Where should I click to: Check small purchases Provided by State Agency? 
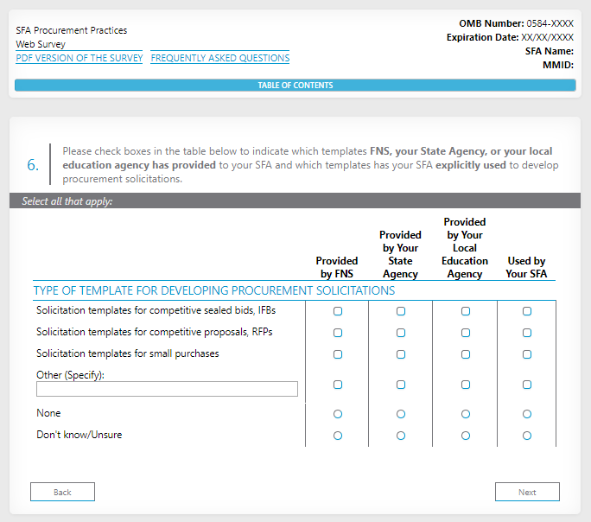tap(401, 354)
